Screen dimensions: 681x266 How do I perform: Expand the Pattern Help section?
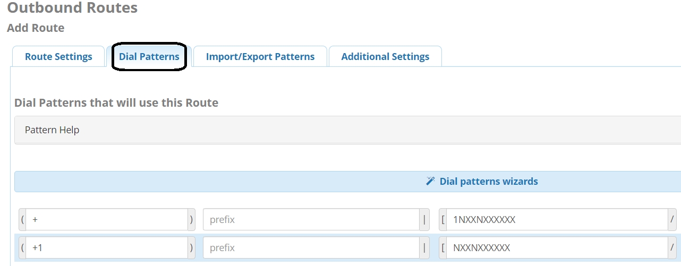tap(52, 130)
